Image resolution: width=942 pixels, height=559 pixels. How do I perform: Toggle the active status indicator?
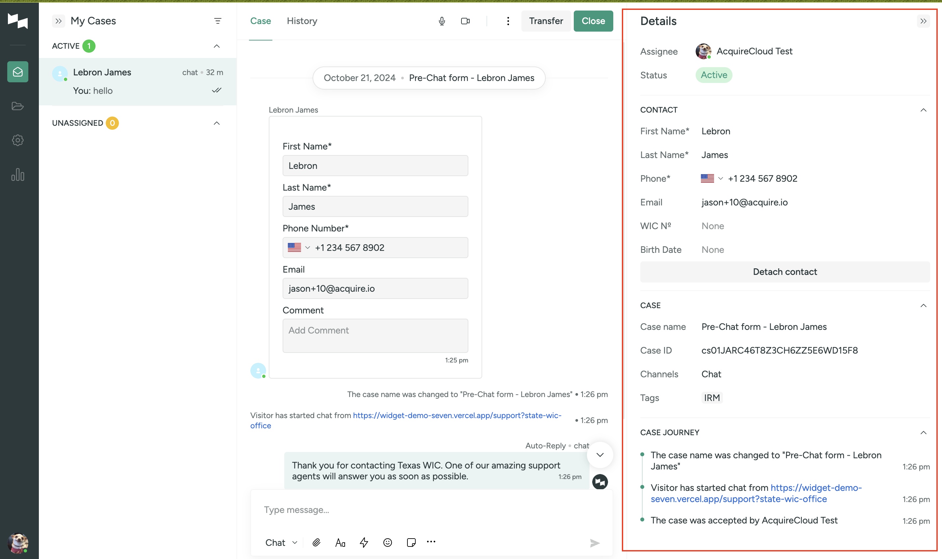714,74
